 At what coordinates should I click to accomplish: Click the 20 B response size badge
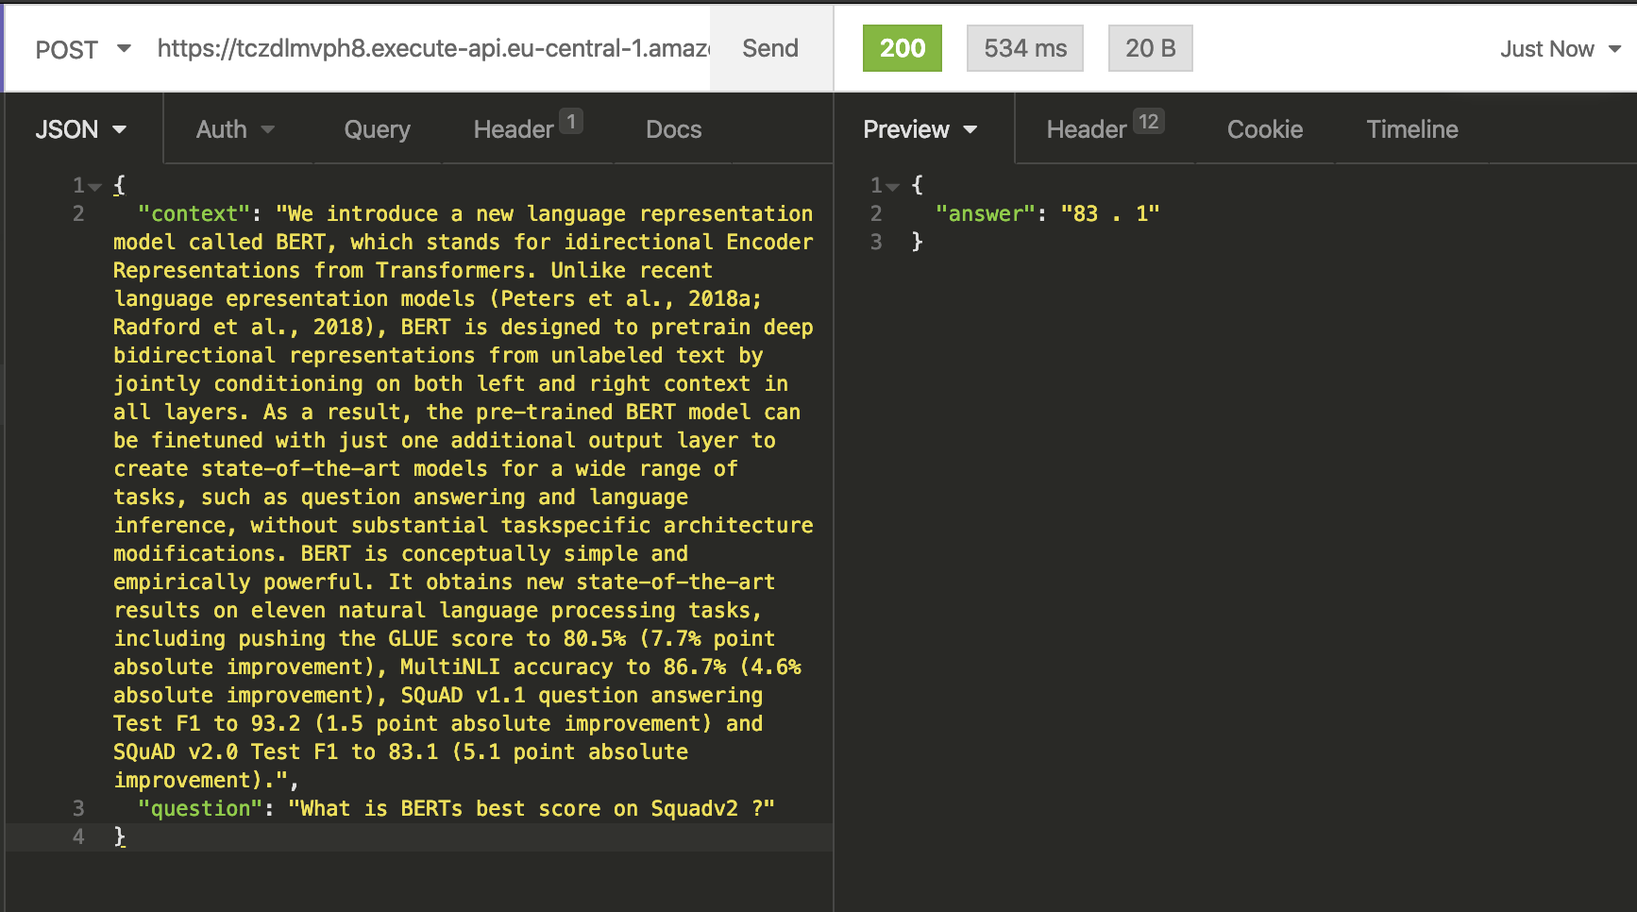(x=1150, y=48)
